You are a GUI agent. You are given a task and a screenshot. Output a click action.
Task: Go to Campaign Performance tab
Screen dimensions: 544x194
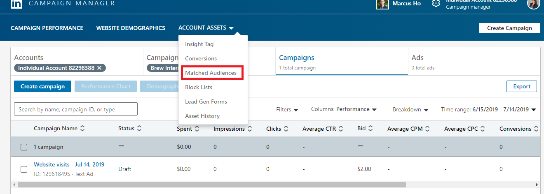point(47,28)
